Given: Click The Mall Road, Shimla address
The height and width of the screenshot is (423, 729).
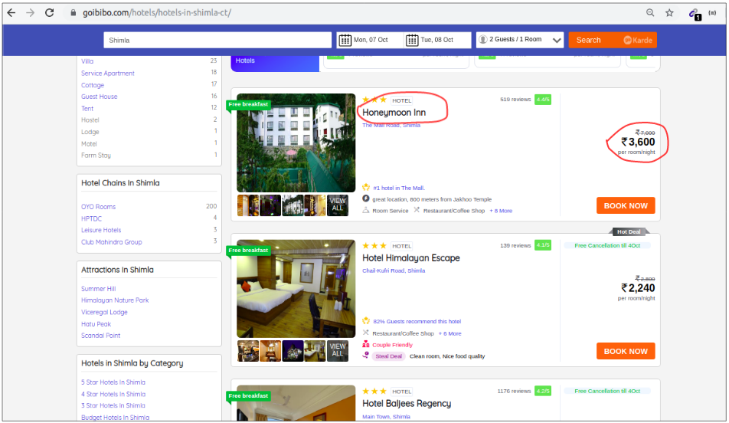Looking at the screenshot, I should tap(391, 125).
